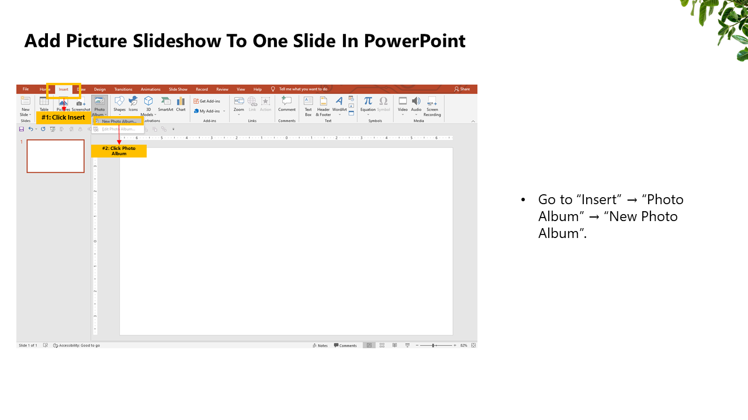Click the Slide 1 of 1 indicator
The width and height of the screenshot is (748, 420).
pyautogui.click(x=27, y=345)
